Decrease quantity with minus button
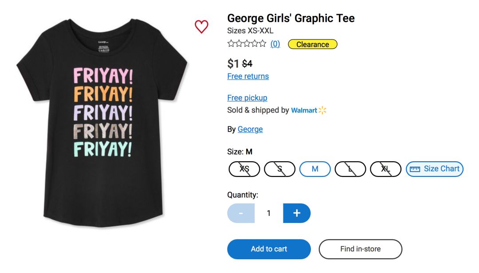The width and height of the screenshot is (479, 273). 241,213
